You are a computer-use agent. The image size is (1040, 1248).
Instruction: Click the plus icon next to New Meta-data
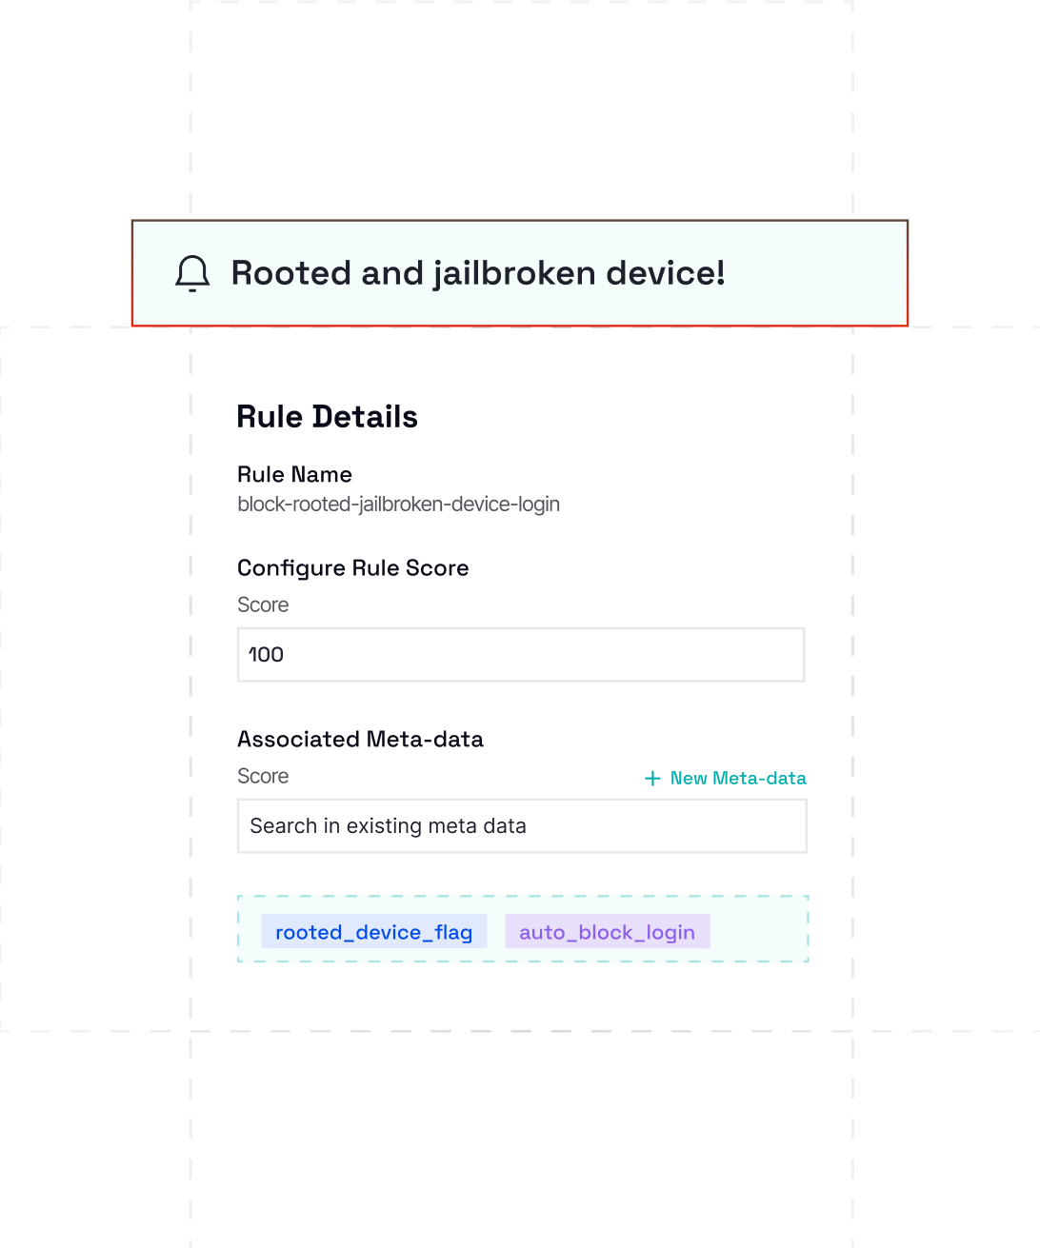pos(651,778)
